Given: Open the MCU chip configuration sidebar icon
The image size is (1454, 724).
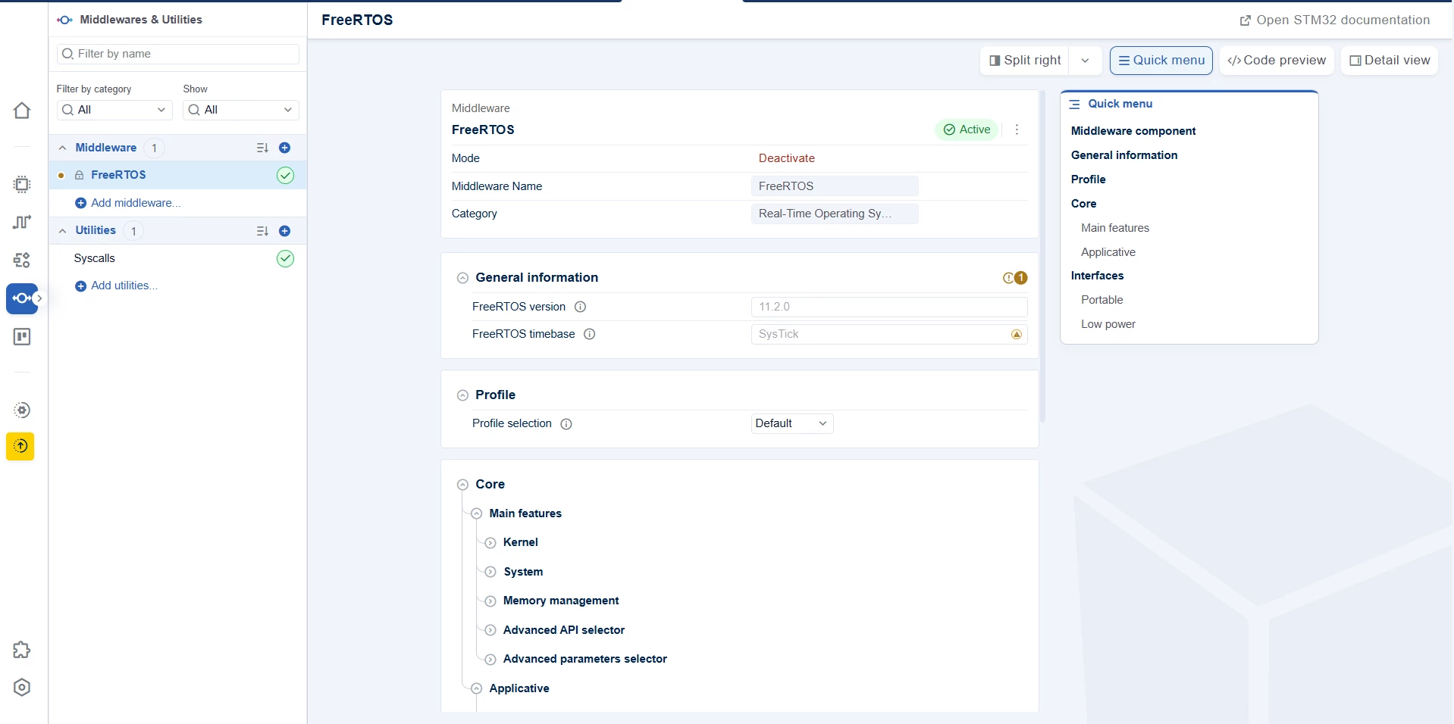Looking at the screenshot, I should tap(22, 184).
